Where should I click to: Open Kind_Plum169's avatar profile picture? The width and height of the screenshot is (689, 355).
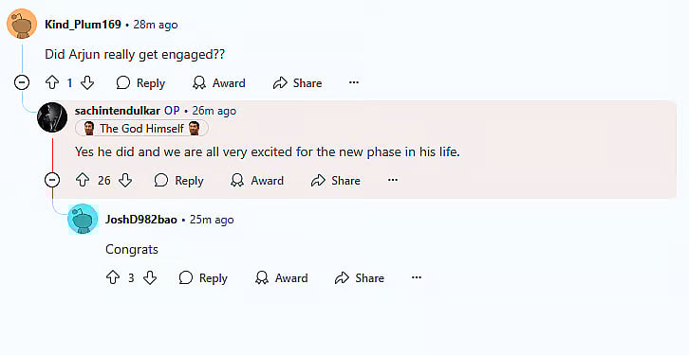[x=22, y=24]
